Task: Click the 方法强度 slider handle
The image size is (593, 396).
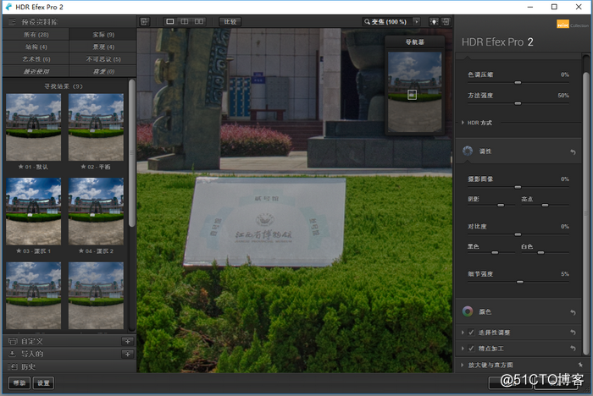Action: point(518,103)
